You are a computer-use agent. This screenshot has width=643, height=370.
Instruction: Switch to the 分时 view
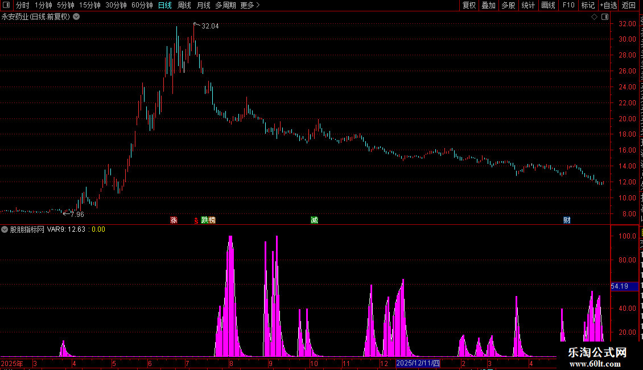coord(23,5)
